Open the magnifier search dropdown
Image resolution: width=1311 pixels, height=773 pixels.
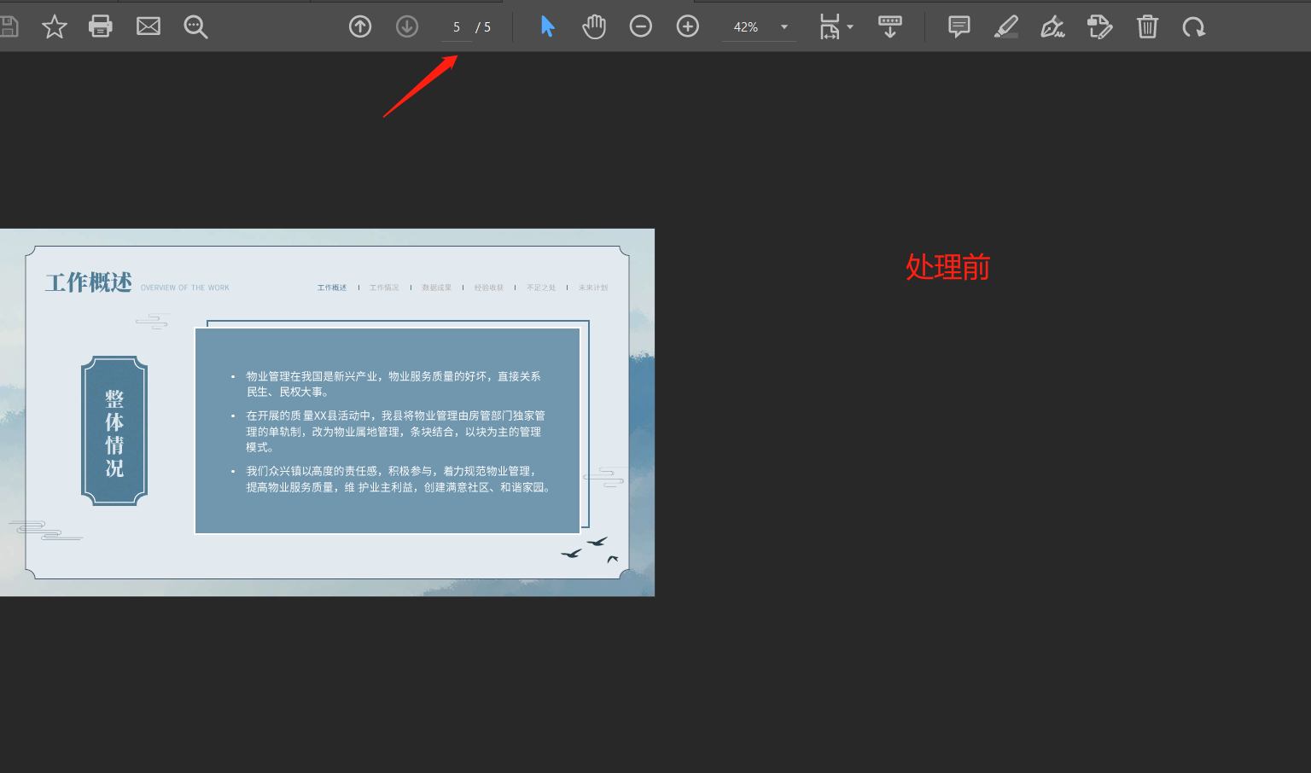(x=195, y=26)
